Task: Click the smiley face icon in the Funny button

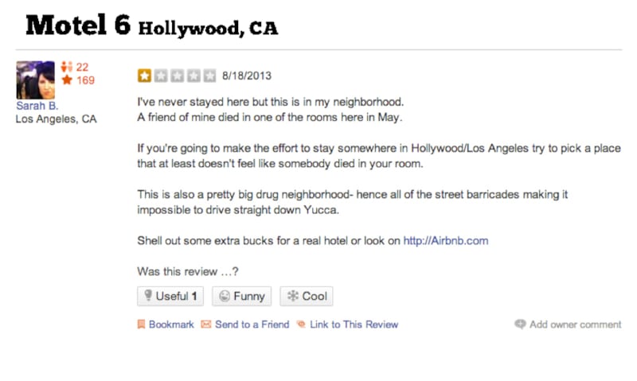Action: click(x=224, y=297)
